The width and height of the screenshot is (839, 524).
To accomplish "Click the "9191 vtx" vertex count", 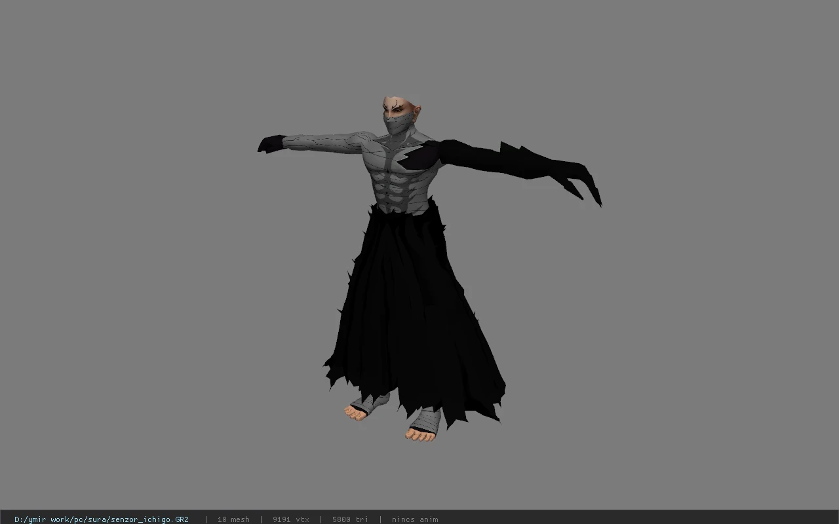I will (x=291, y=519).
